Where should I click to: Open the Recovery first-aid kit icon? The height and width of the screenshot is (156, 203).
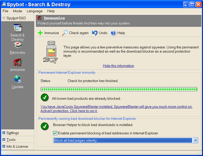[x=18, y=45]
